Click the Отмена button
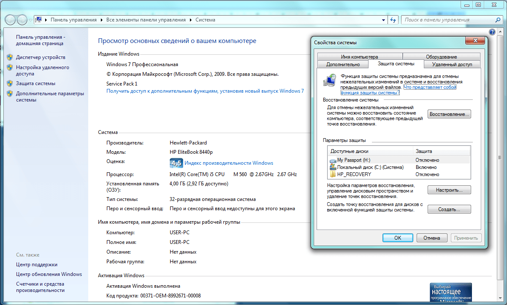 tap(432, 238)
